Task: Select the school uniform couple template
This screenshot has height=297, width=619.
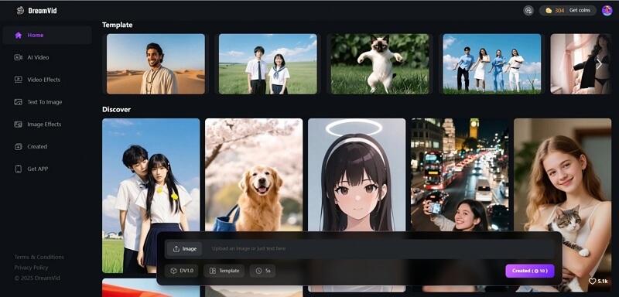Action: (268, 64)
